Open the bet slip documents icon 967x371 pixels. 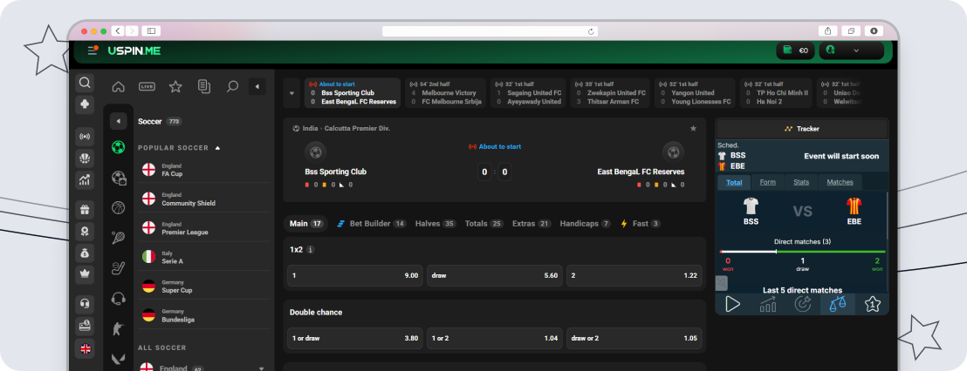pos(204,87)
